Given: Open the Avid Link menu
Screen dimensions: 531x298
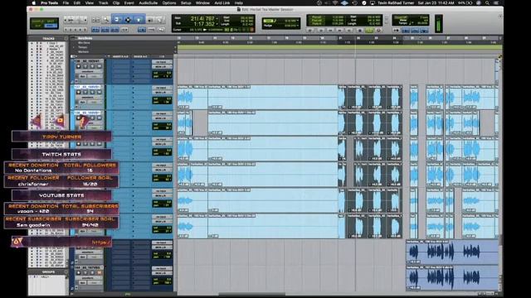Looking at the screenshot, I should pos(222,2).
